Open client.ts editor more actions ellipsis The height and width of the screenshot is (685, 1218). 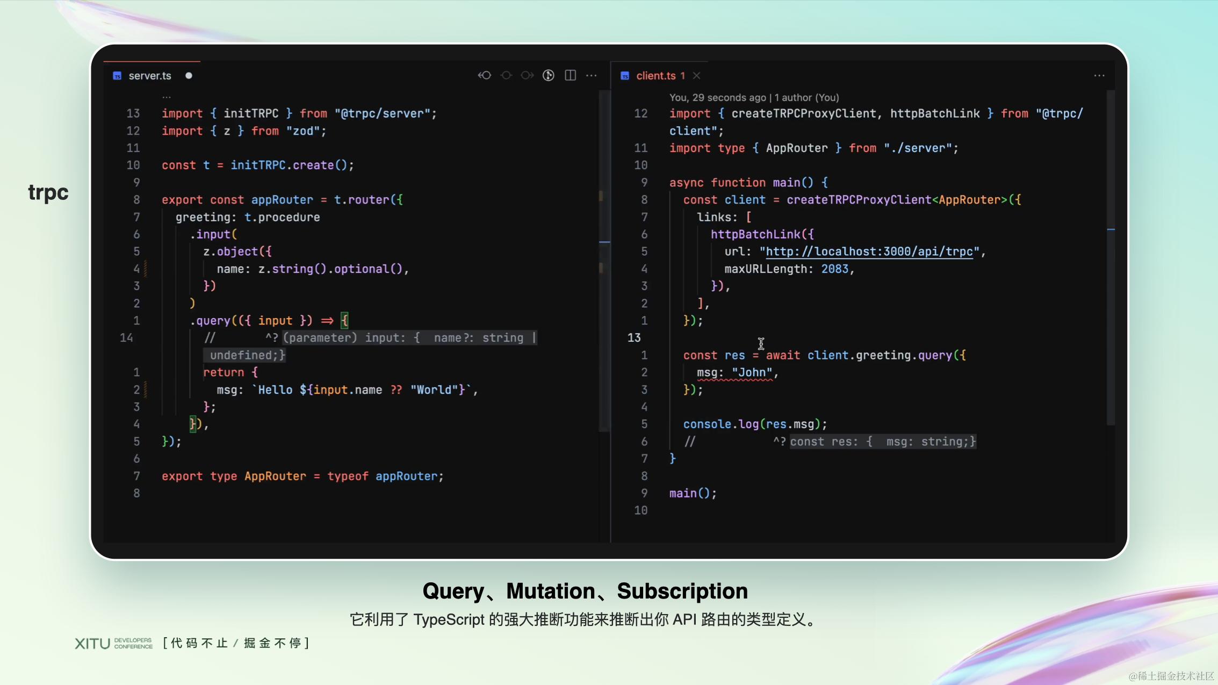tap(1099, 75)
